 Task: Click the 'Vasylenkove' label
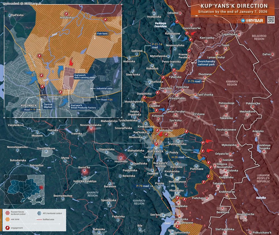[16, 125]
